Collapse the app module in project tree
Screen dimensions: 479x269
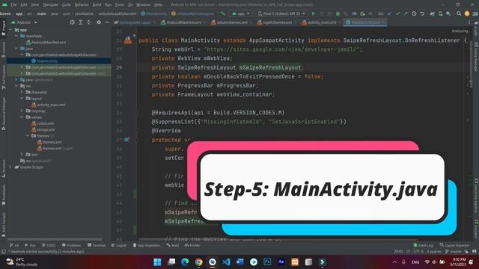10,30
